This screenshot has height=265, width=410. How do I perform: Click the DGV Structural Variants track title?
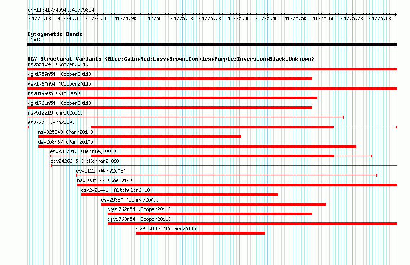(x=171, y=59)
